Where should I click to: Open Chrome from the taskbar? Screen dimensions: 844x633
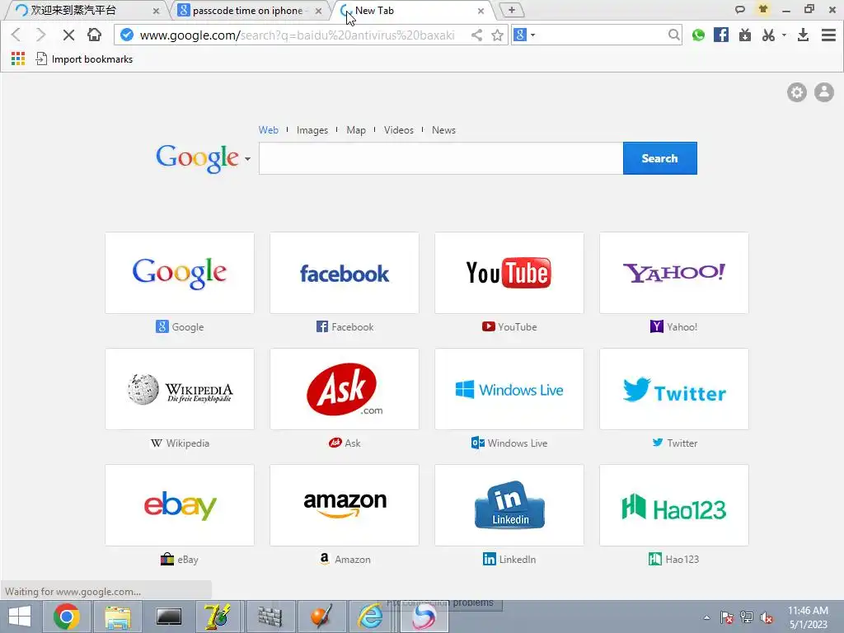(x=66, y=617)
